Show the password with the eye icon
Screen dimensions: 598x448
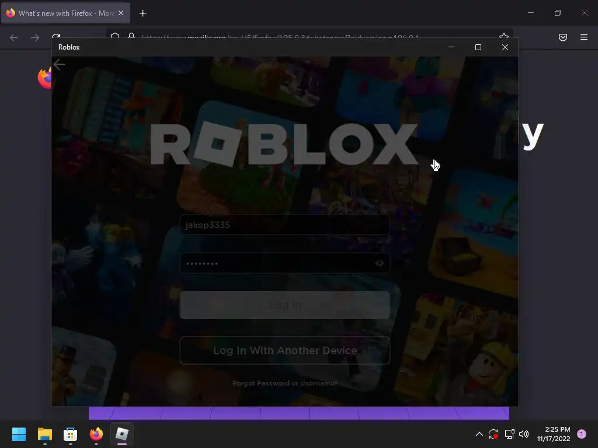pyautogui.click(x=379, y=263)
